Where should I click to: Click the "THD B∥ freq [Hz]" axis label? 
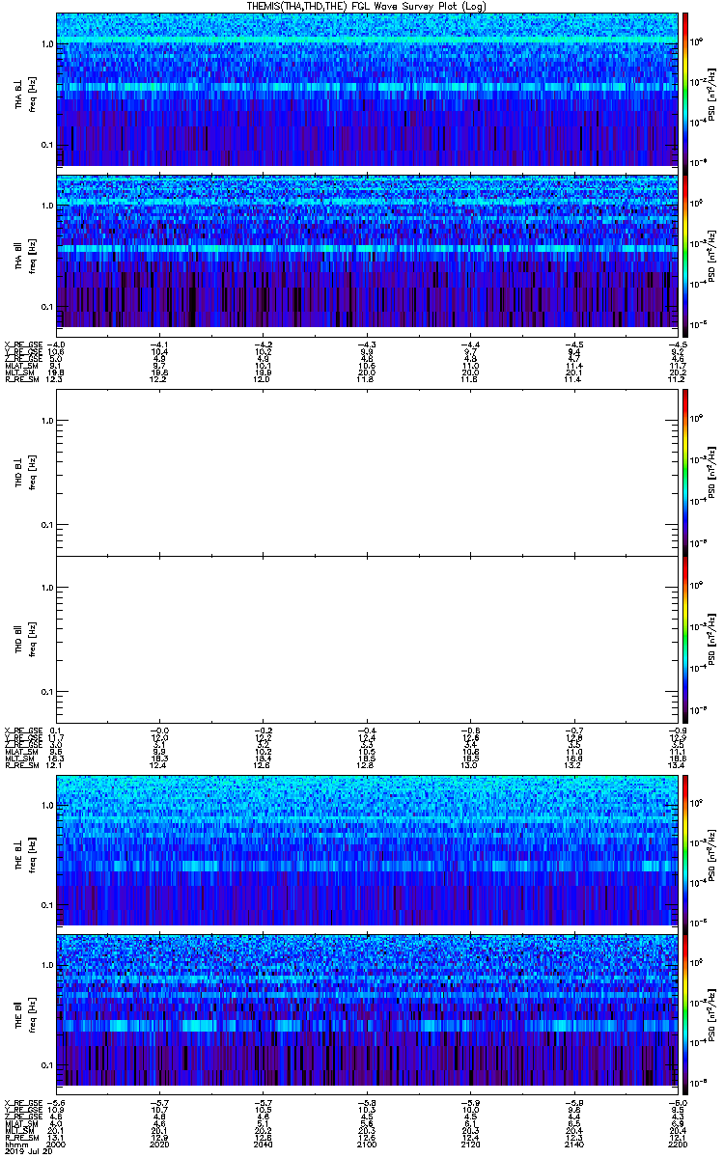coord(24,640)
